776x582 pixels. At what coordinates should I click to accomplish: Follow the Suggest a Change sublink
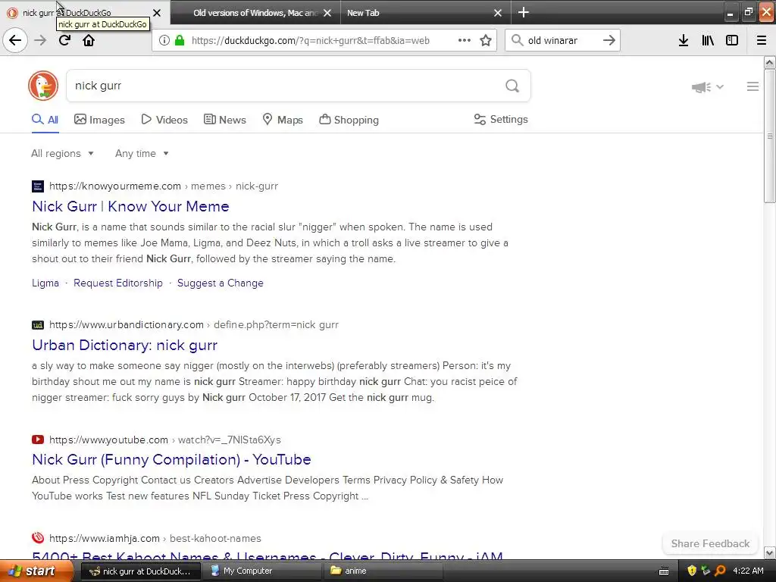coord(221,283)
